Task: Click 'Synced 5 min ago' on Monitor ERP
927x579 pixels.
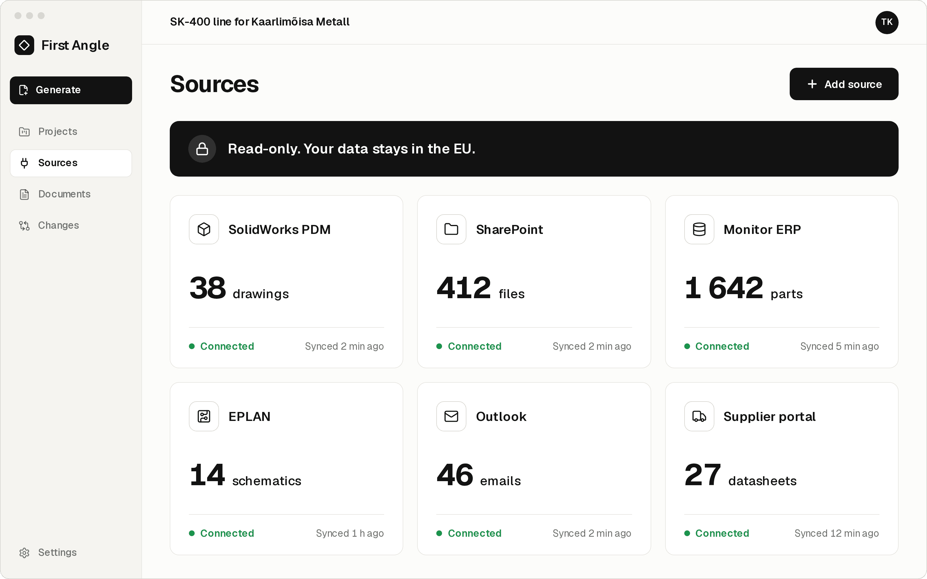Action: click(839, 346)
